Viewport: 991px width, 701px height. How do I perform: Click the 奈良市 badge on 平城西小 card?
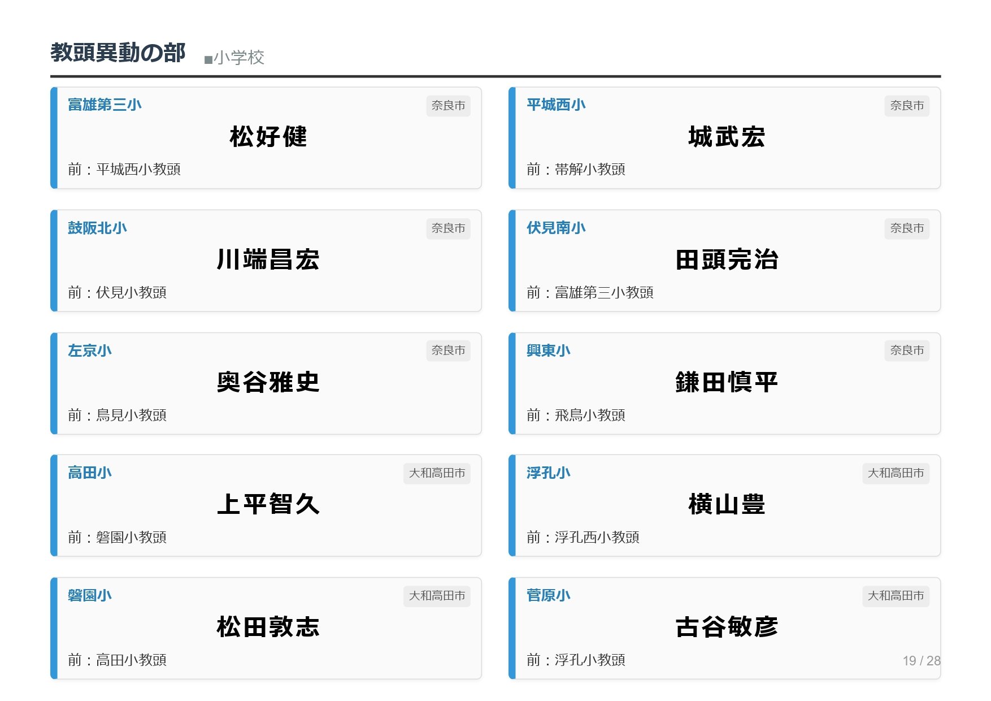(x=906, y=106)
